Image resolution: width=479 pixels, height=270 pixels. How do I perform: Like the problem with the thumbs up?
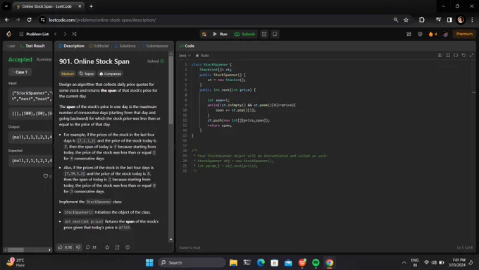click(65, 247)
